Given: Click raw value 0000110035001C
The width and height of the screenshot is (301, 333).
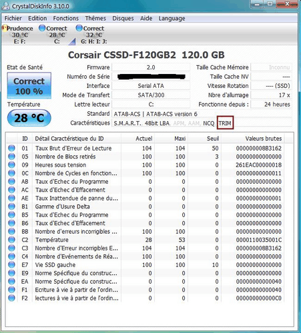Looking at the screenshot, I should (259, 240).
